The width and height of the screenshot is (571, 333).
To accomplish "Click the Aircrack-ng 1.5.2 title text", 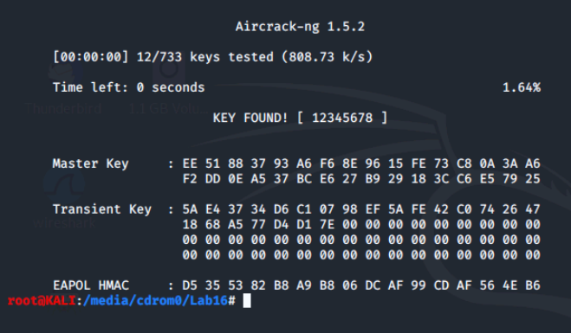I will point(300,27).
